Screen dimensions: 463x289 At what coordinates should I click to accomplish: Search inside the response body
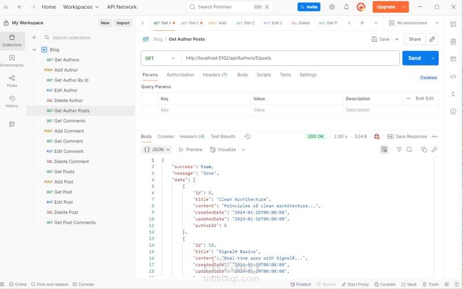[409, 149]
